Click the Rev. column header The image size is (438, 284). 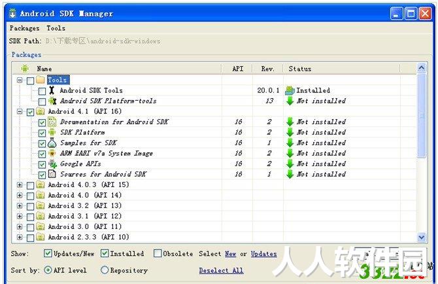268,69
